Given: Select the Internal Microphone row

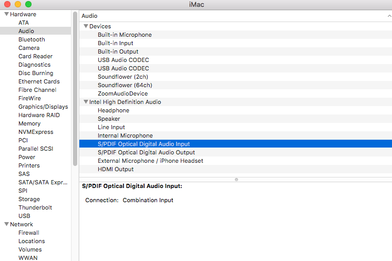Looking at the screenshot, I should coord(235,135).
